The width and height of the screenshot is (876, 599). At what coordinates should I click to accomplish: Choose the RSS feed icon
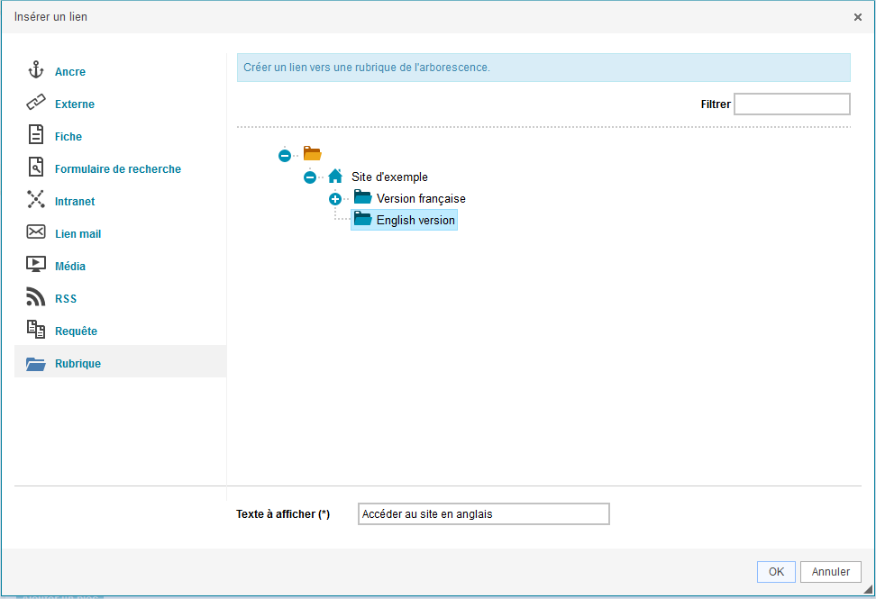[36, 296]
